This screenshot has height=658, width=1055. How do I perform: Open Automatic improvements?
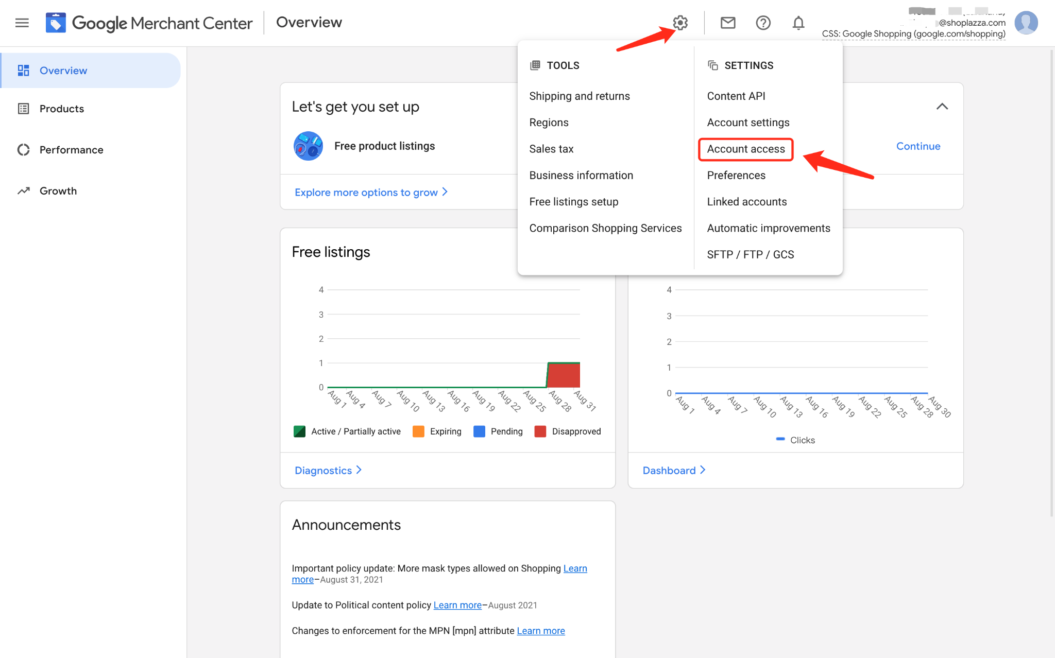(x=769, y=228)
